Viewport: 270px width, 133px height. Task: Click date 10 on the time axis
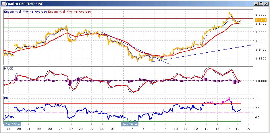point(176,129)
